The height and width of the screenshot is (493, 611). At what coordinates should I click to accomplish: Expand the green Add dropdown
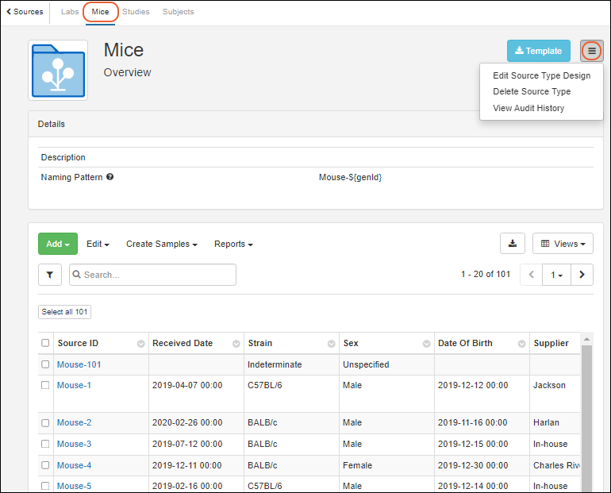point(58,244)
